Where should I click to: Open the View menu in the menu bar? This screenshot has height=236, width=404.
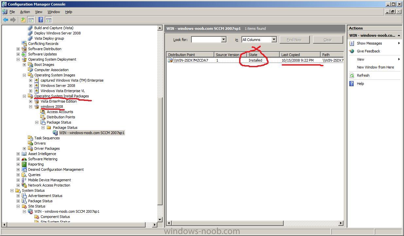click(x=39, y=12)
